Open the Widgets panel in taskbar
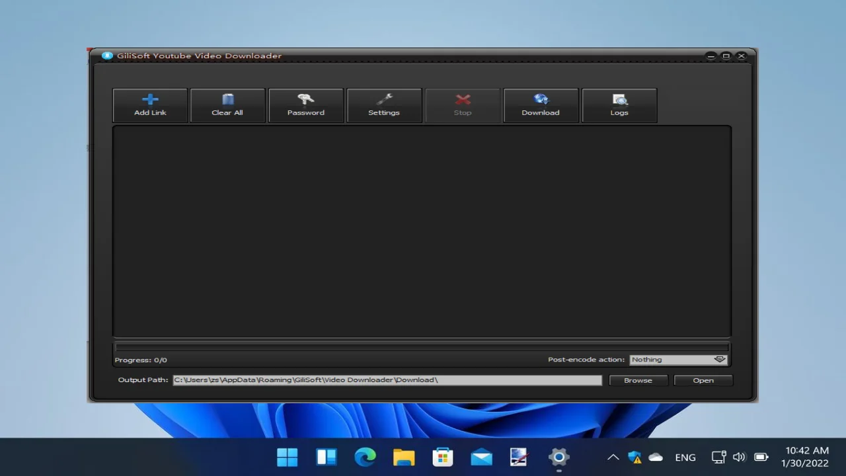Viewport: 846px width, 476px height. pos(327,457)
